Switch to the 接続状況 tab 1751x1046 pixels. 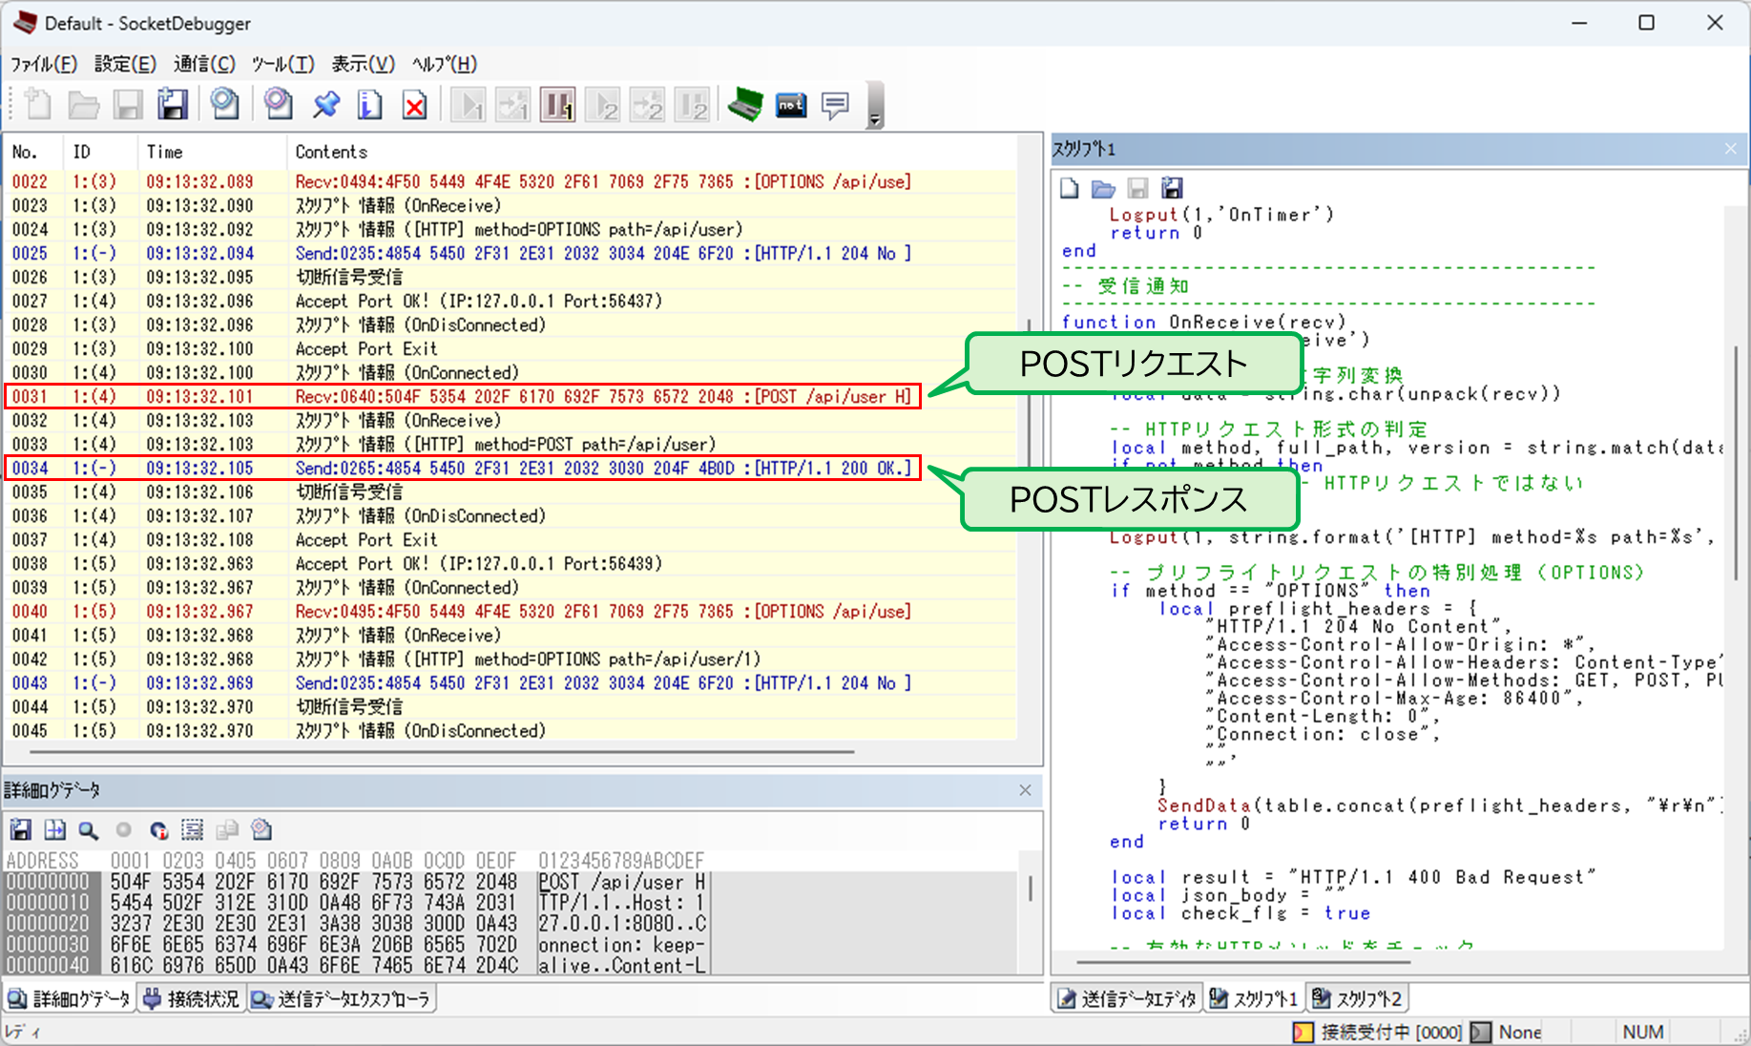191,999
